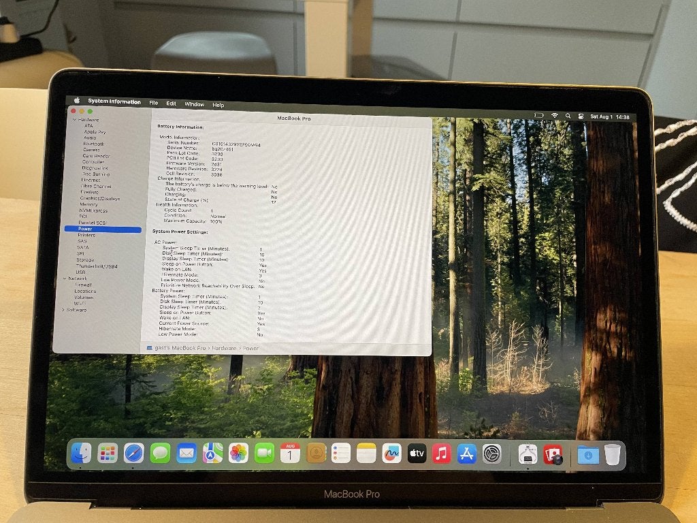The height and width of the screenshot is (523, 697).
Task: Collapse the Network section
Action: (x=66, y=279)
